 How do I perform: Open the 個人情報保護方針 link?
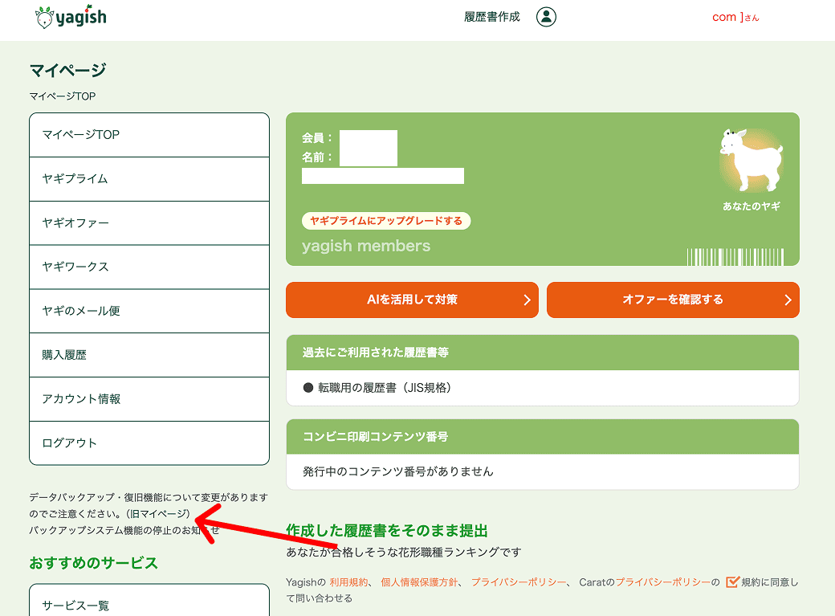point(419,582)
